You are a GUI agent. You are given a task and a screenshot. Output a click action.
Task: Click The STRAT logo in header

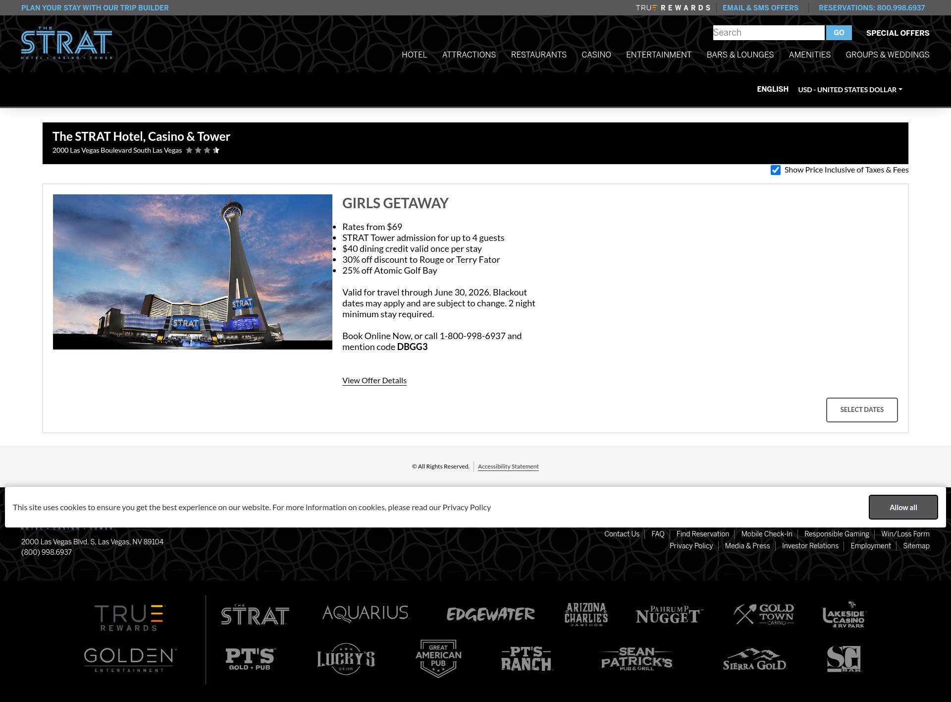tap(66, 43)
